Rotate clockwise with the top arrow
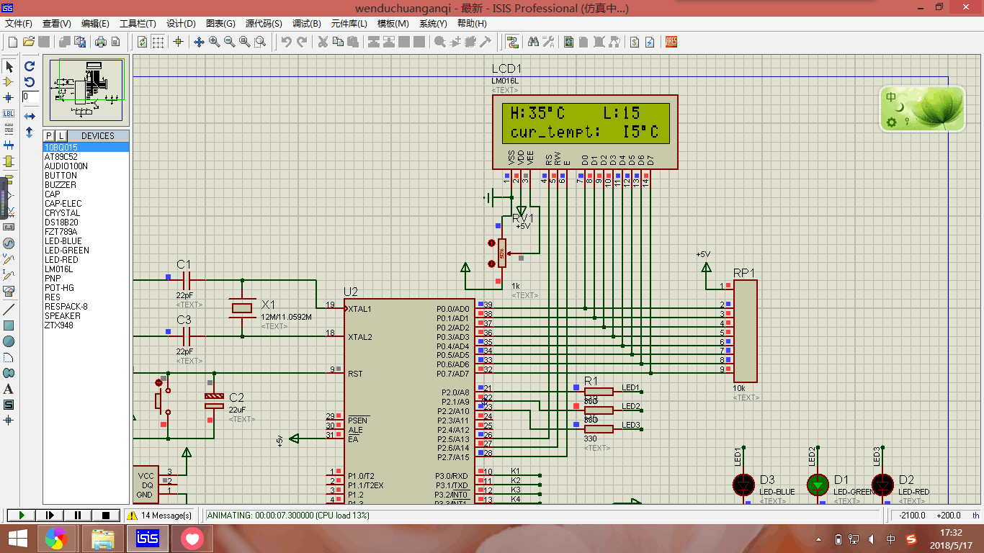This screenshot has height=553, width=984. [x=30, y=66]
